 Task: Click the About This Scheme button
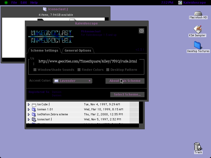coord(125,81)
